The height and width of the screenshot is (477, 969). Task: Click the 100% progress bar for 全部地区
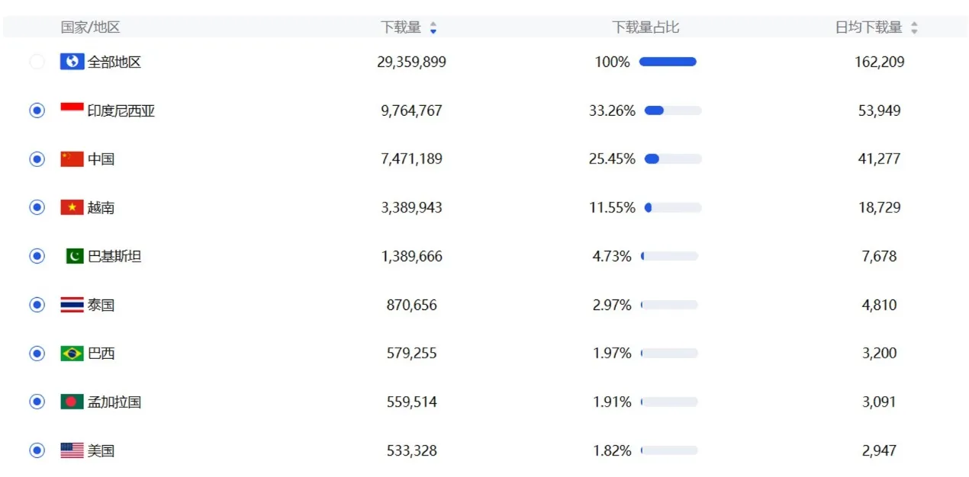(667, 62)
